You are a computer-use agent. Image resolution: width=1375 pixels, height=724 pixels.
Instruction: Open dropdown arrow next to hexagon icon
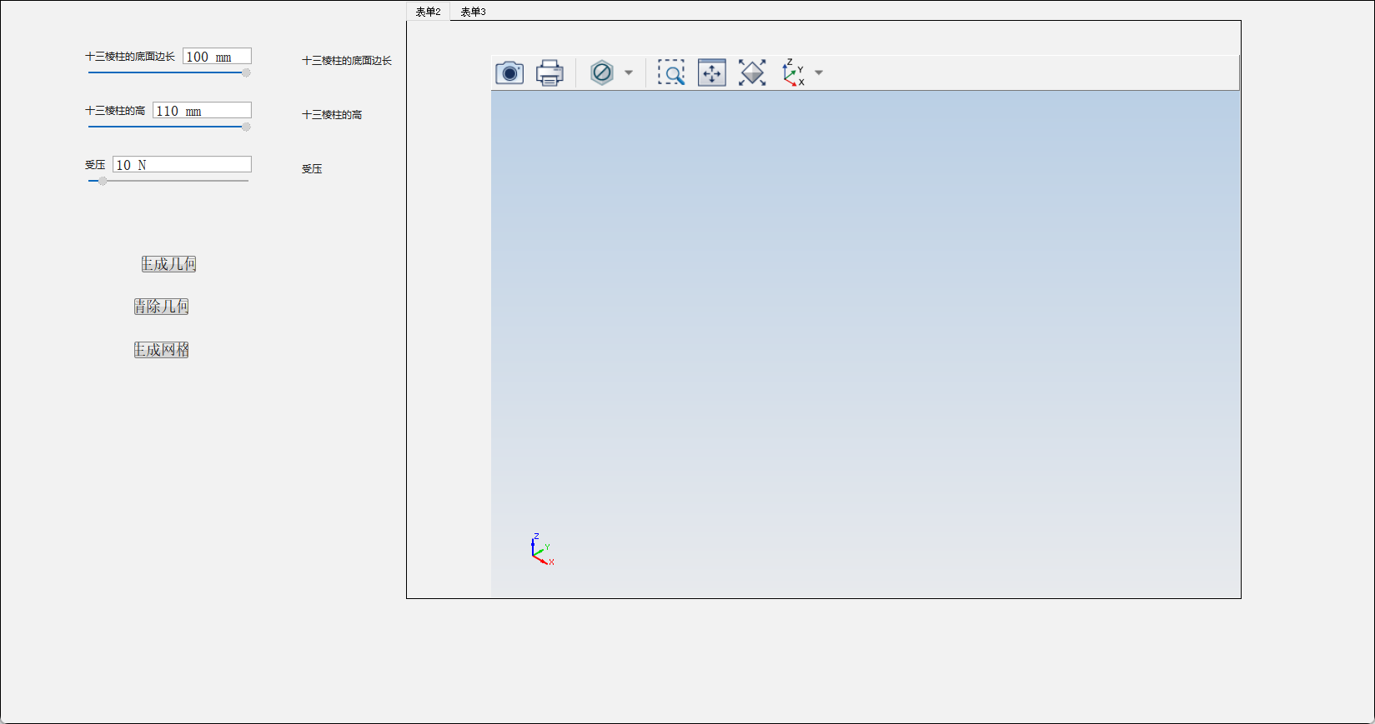[629, 72]
